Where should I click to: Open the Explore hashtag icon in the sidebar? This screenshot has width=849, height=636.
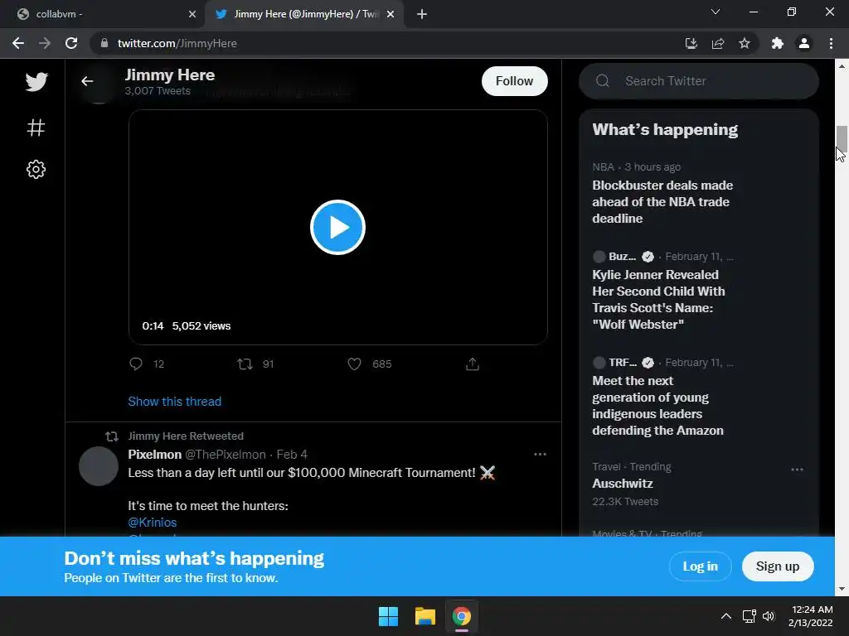[36, 128]
